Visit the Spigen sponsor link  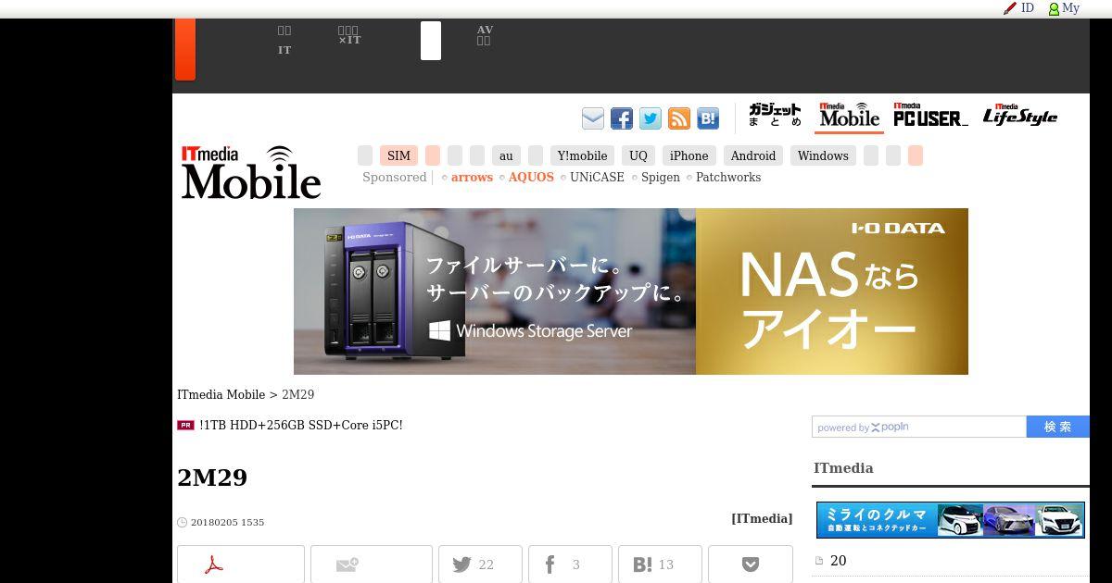point(661,178)
